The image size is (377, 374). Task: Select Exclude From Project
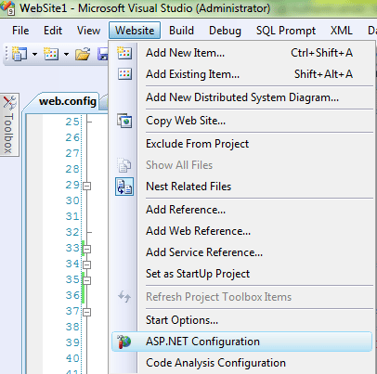pyautogui.click(x=242, y=144)
